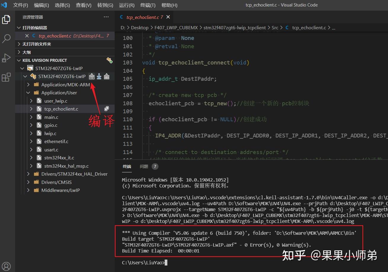Open the 文件 menu
This screenshot has width=388, height=272.
20,5
